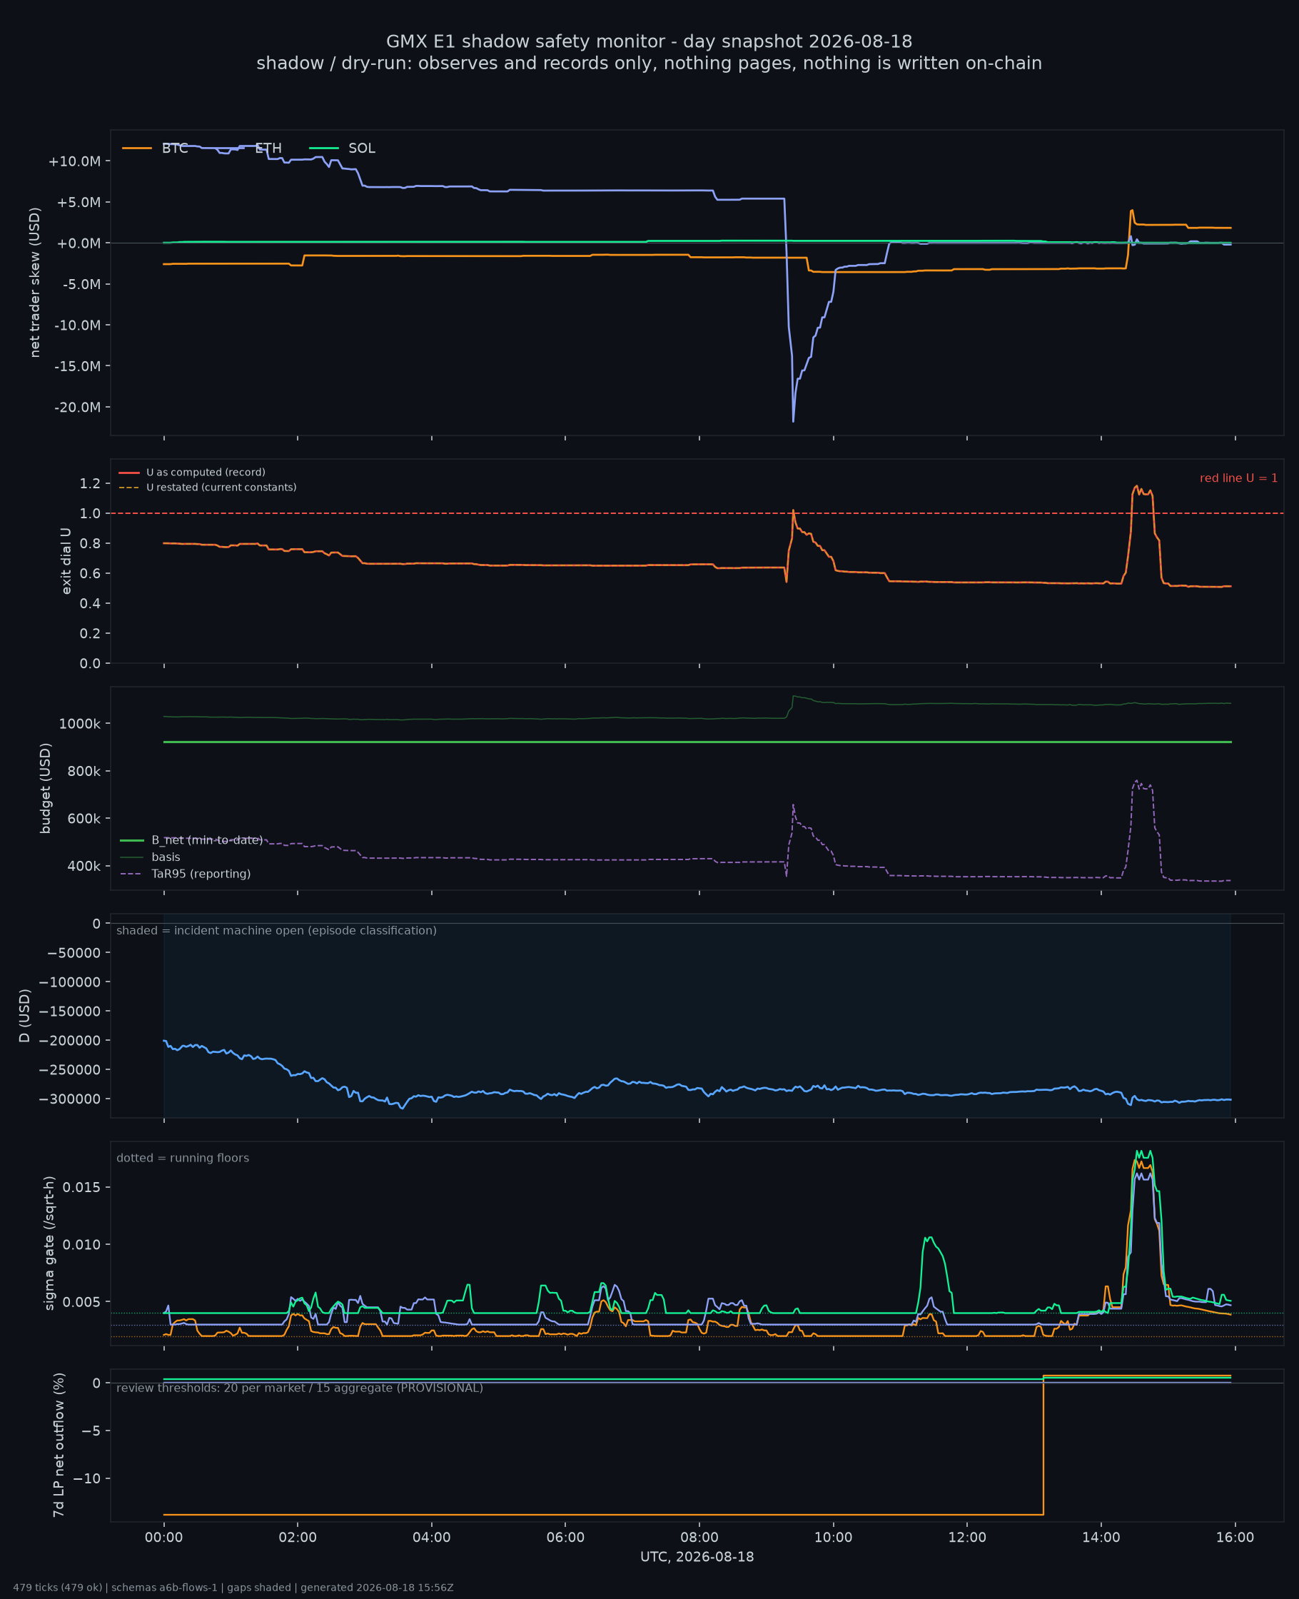Click the 'budget (USD)' axis label
Viewport: 1299px width, 1599px height.
point(46,789)
